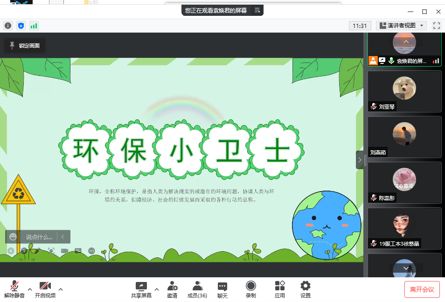Click the 离开会议 leave meeting button

coord(422,289)
